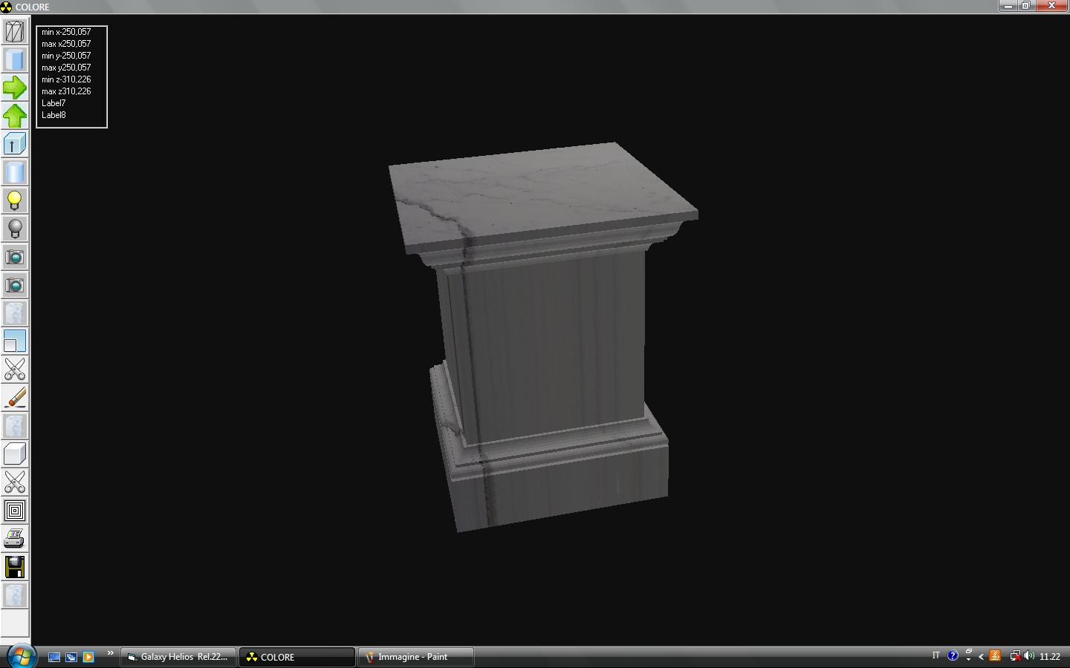Click faded glass icon below floppy disk

coord(15,595)
